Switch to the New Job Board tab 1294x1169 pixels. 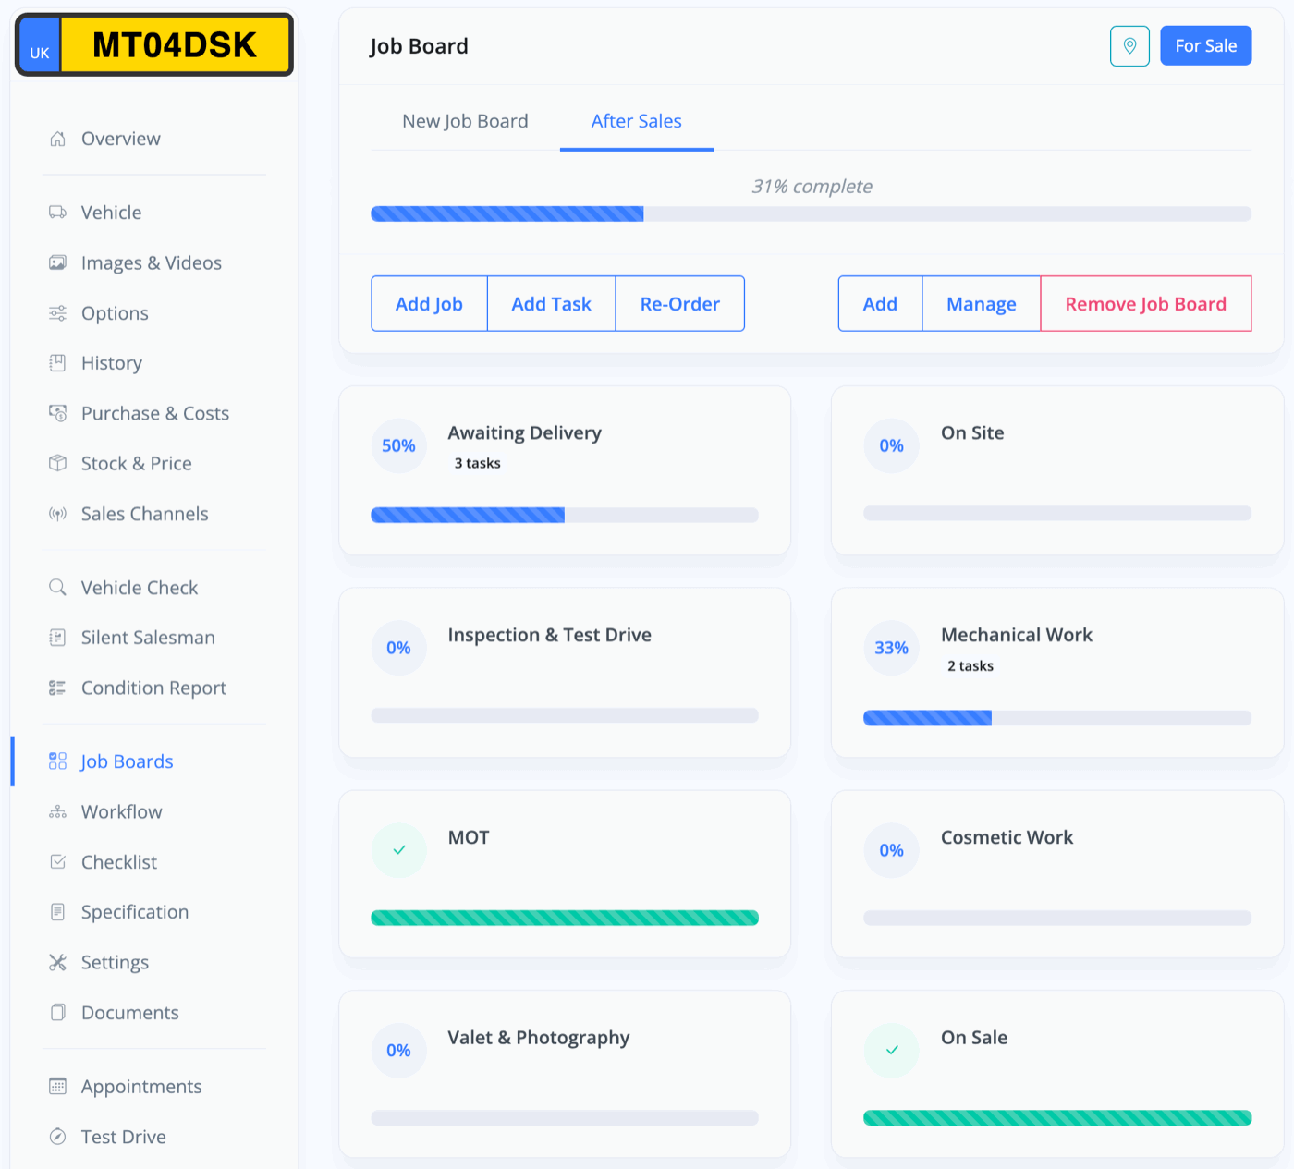click(x=465, y=121)
